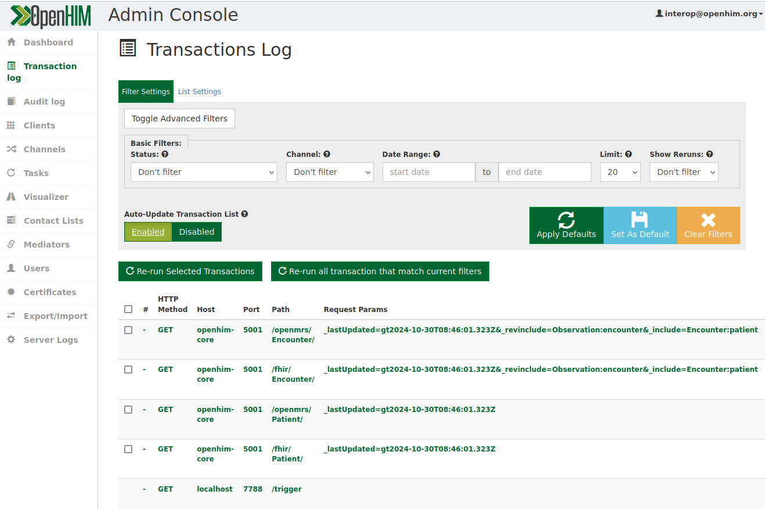Click the Clients grid icon in sidebar

point(11,126)
